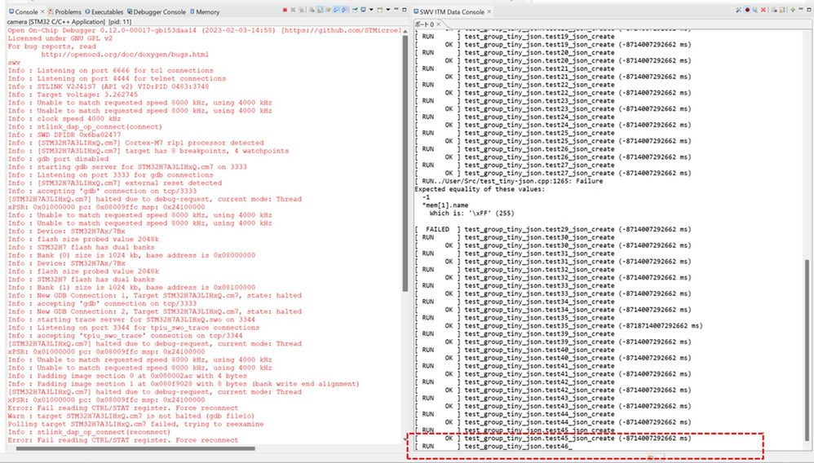Click icon right of Start Trace button

point(754,11)
